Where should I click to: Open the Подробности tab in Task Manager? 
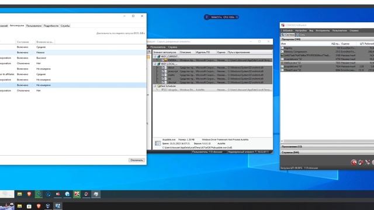click(51, 26)
